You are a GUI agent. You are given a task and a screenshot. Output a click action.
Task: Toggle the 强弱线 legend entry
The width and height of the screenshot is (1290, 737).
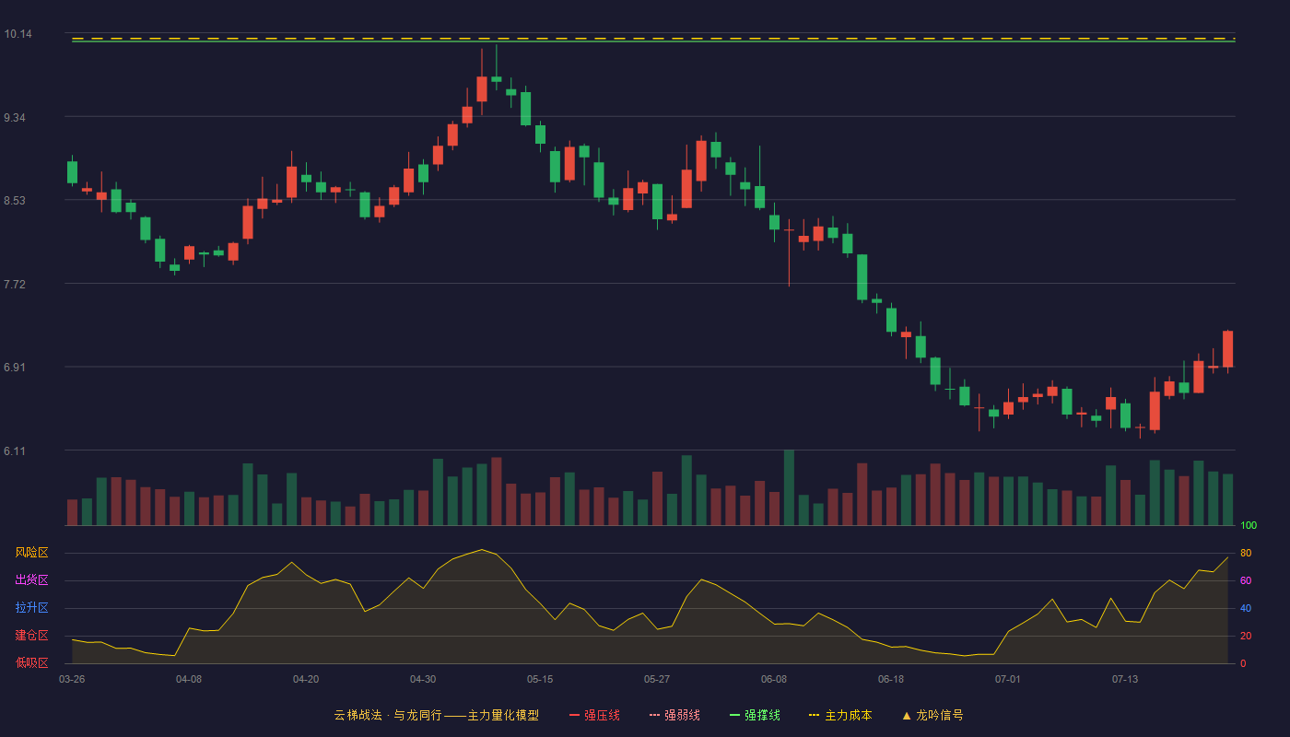tap(674, 715)
